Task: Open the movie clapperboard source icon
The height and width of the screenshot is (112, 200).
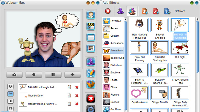Action: tap(91, 26)
